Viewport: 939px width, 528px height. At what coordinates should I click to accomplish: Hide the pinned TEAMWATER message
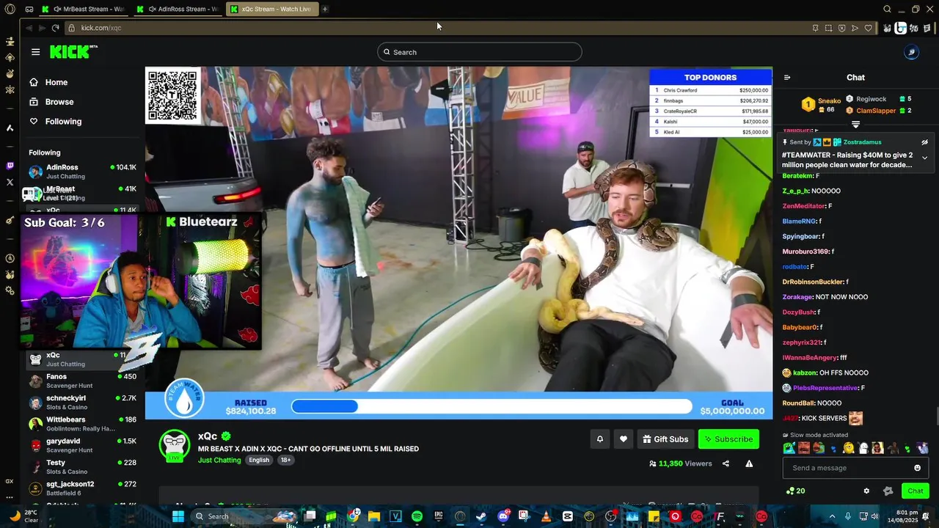pyautogui.click(x=924, y=142)
